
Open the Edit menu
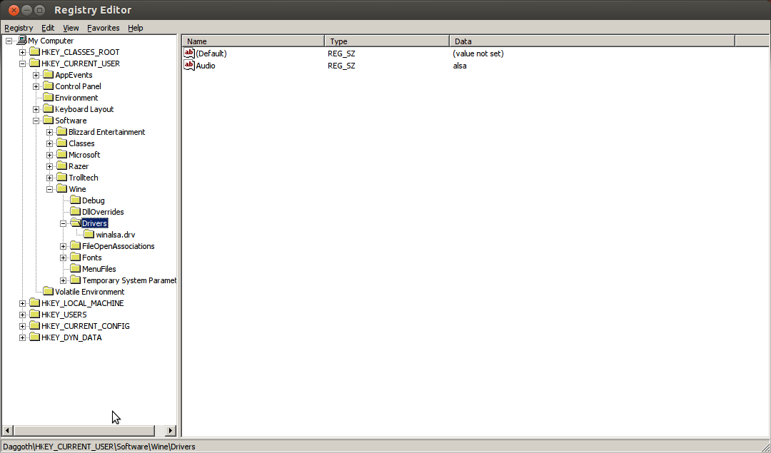(48, 28)
